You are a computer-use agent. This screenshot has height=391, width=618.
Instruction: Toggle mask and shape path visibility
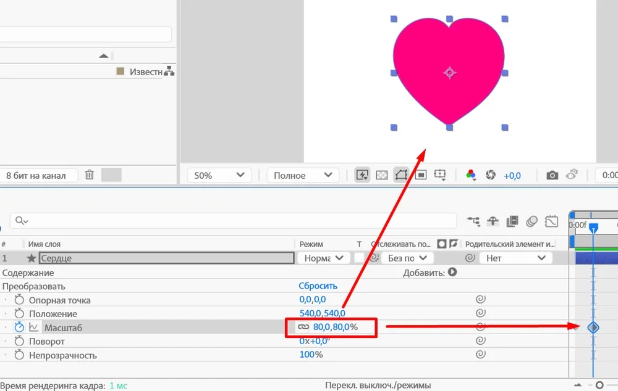tap(401, 175)
